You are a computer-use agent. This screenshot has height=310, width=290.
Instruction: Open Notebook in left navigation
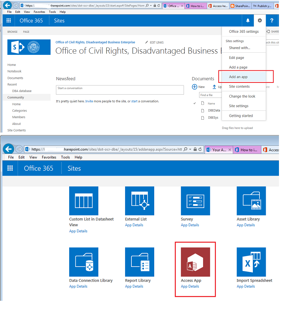[x=14, y=71]
